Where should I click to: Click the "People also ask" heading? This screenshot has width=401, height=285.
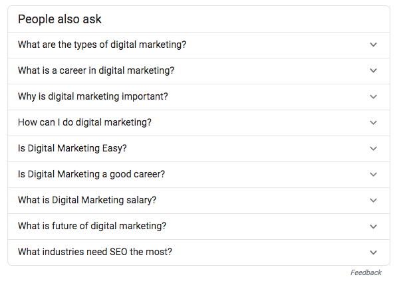coord(60,19)
